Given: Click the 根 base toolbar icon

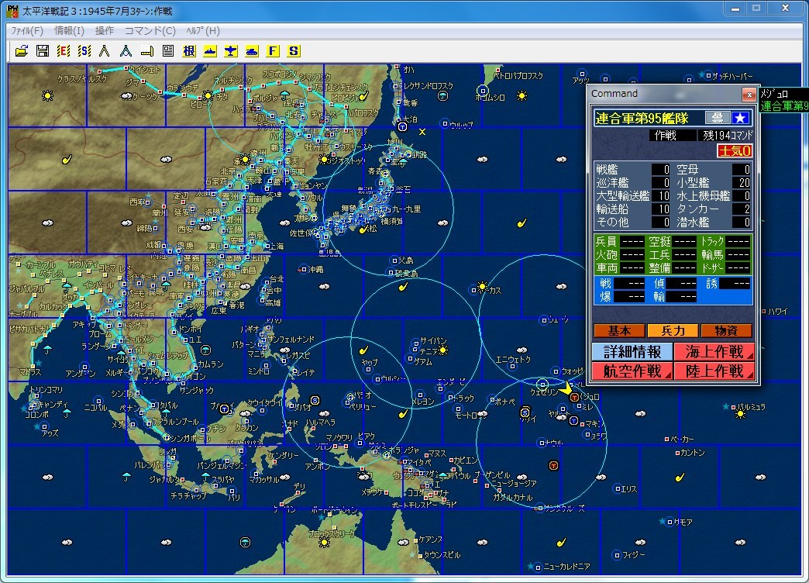Looking at the screenshot, I should pyautogui.click(x=189, y=50).
